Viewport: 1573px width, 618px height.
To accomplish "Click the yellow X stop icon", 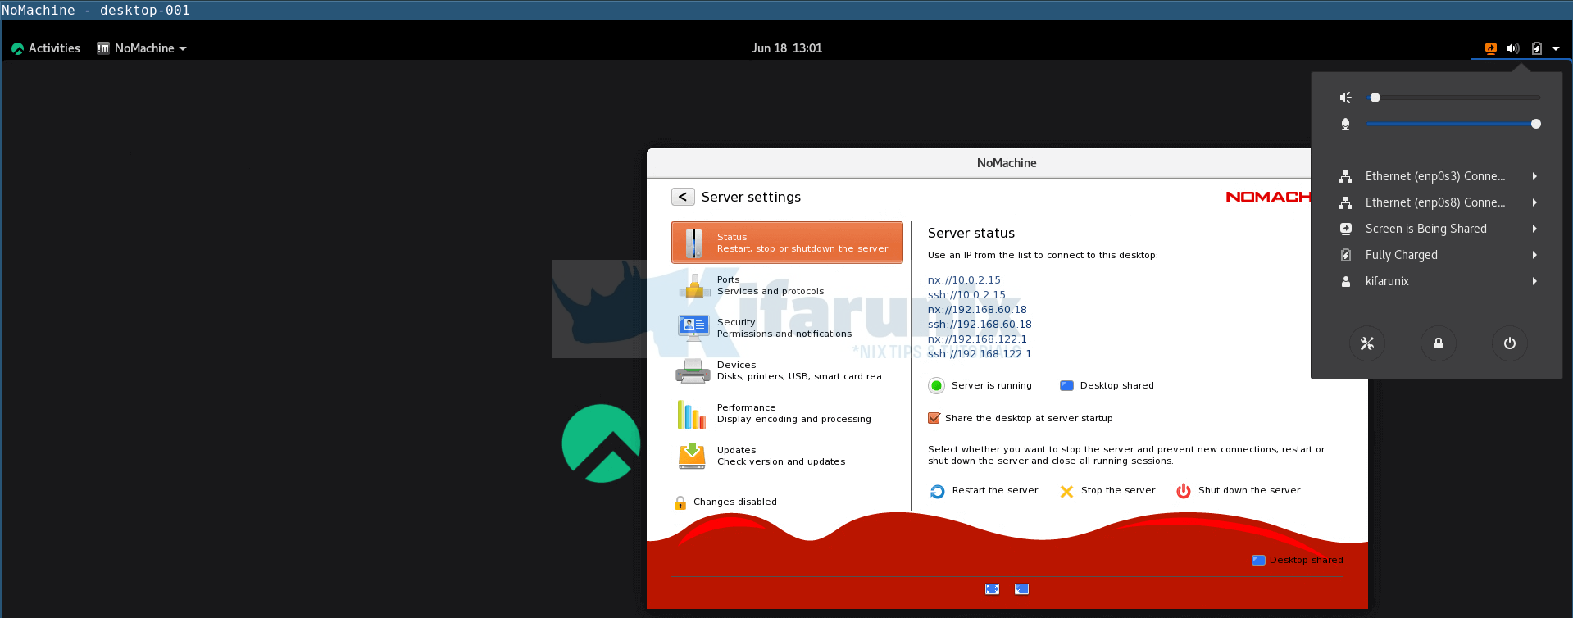I will pyautogui.click(x=1066, y=491).
